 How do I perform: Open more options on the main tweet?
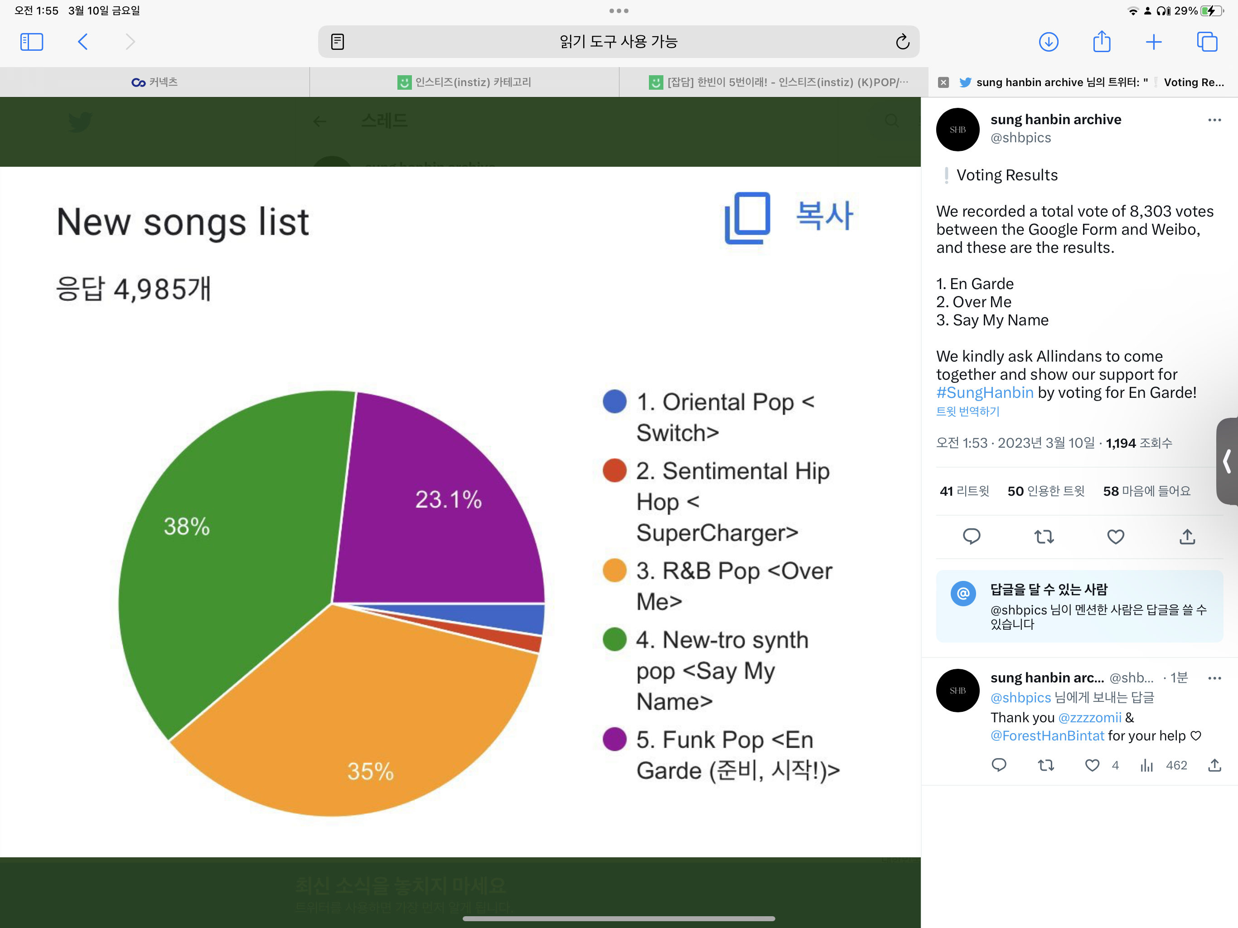(1214, 120)
